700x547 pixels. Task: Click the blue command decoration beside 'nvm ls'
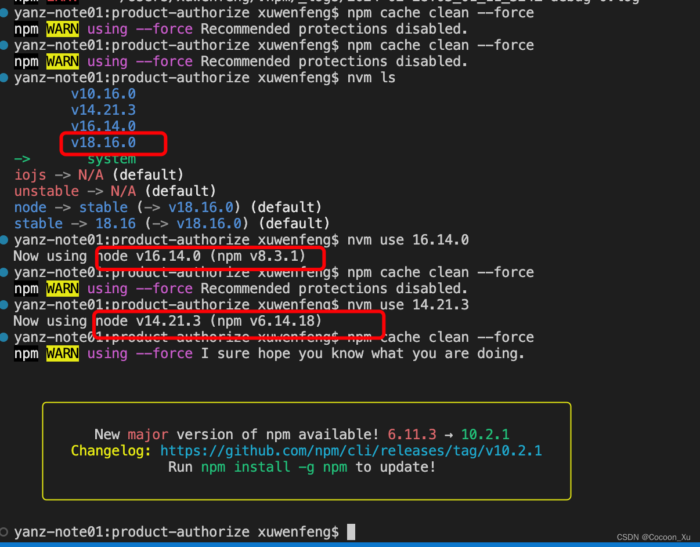point(5,77)
